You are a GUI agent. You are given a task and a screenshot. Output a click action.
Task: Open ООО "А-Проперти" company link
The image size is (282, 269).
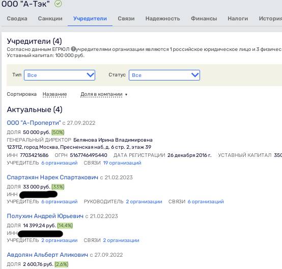(x=34, y=123)
